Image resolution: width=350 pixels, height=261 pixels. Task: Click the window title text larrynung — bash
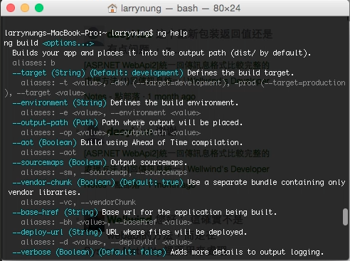point(159,9)
